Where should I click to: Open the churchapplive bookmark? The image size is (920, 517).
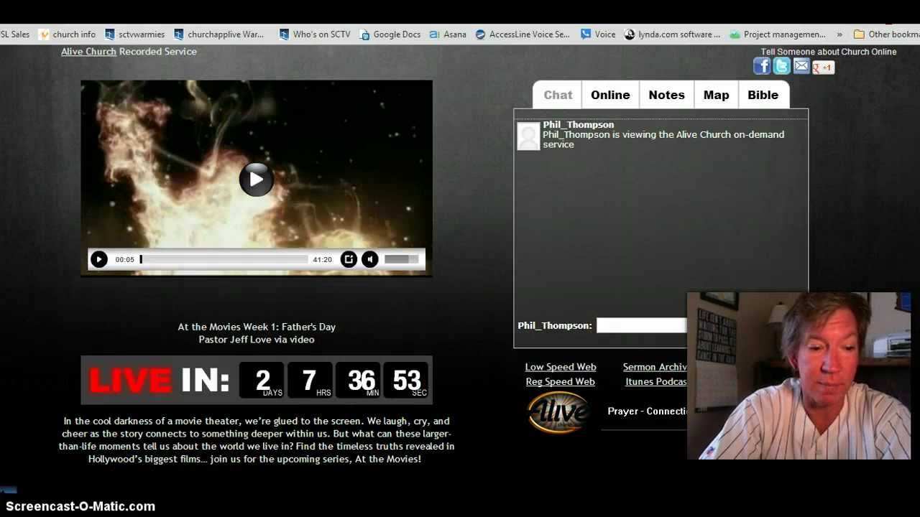click(219, 34)
